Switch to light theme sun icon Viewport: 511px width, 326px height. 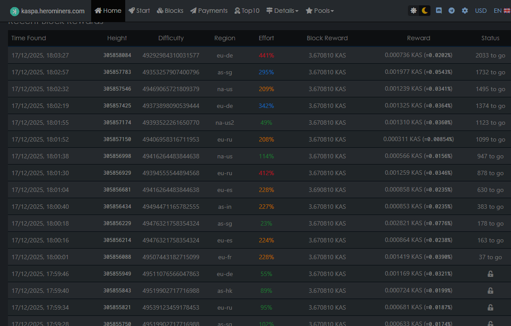[x=414, y=11]
